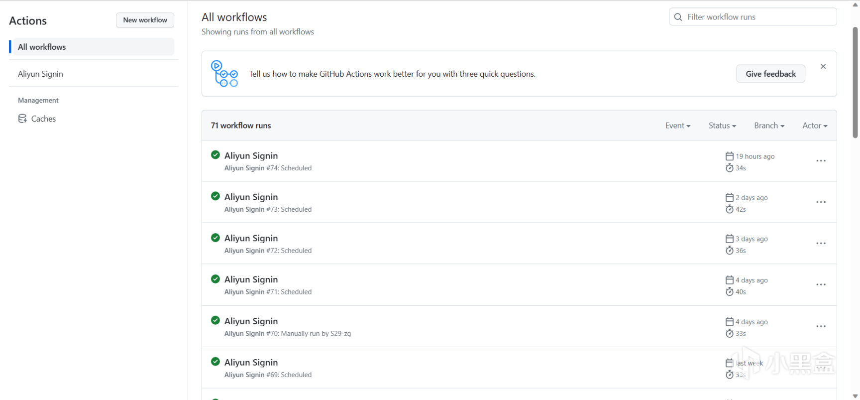The height and width of the screenshot is (400, 860).
Task: Open the Aliyun Signin run #71 title link
Action: (x=251, y=279)
